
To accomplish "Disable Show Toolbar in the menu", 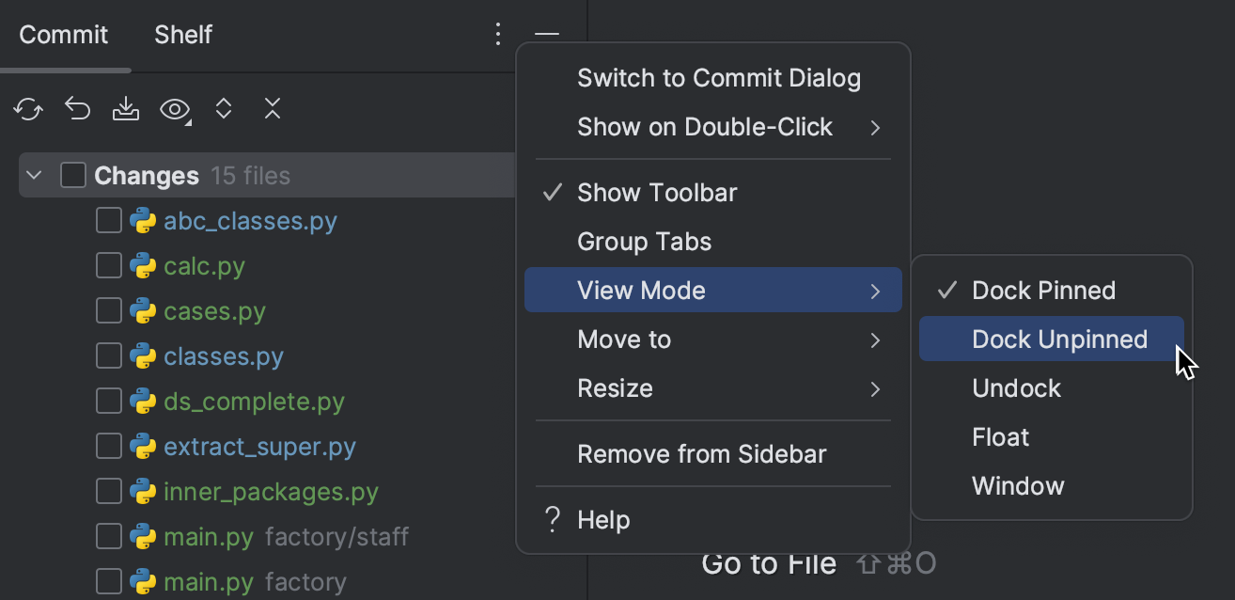I will click(658, 192).
